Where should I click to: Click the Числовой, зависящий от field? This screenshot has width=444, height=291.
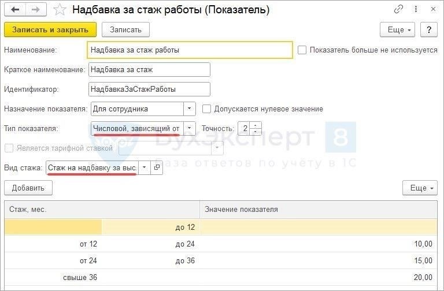138,128
